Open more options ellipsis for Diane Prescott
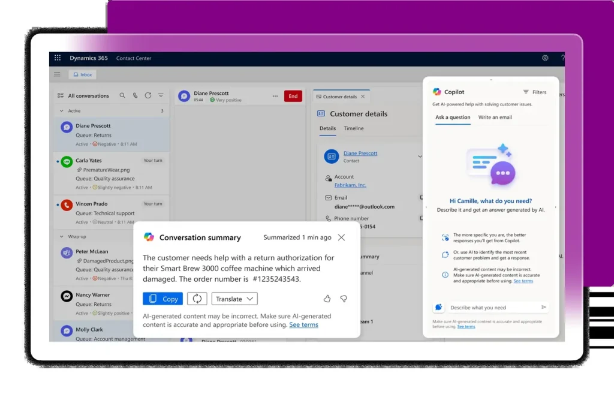The image size is (614, 394). (275, 96)
